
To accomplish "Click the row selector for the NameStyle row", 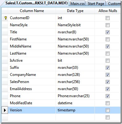I will [5, 25].
